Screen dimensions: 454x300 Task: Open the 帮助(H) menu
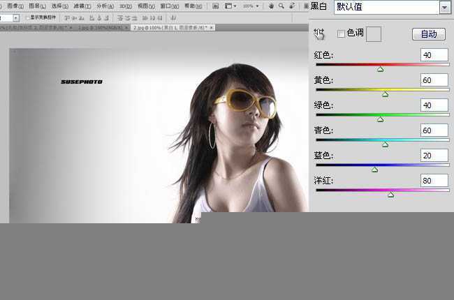point(193,6)
